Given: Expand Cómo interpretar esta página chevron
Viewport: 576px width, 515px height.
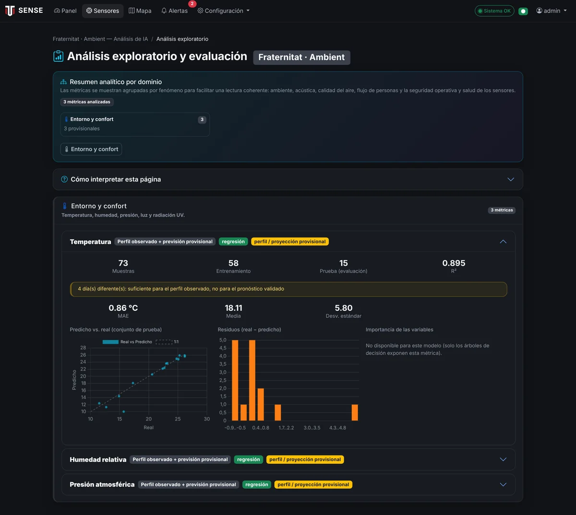Looking at the screenshot, I should pos(511,179).
